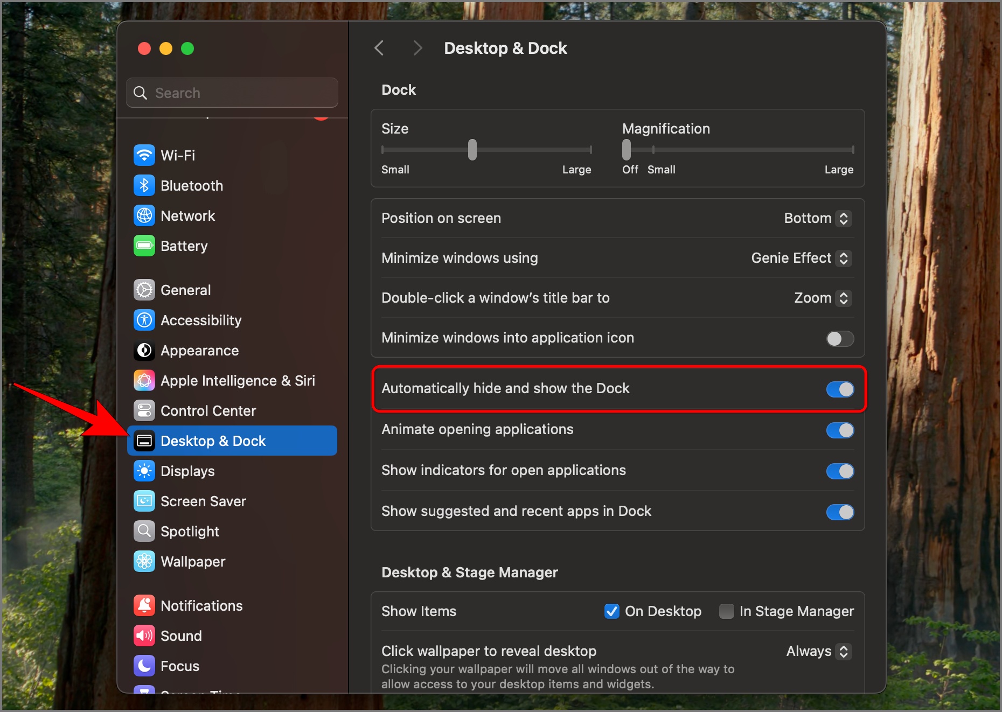Click inside the Search field
Screen dimensions: 1002x712
(x=232, y=93)
